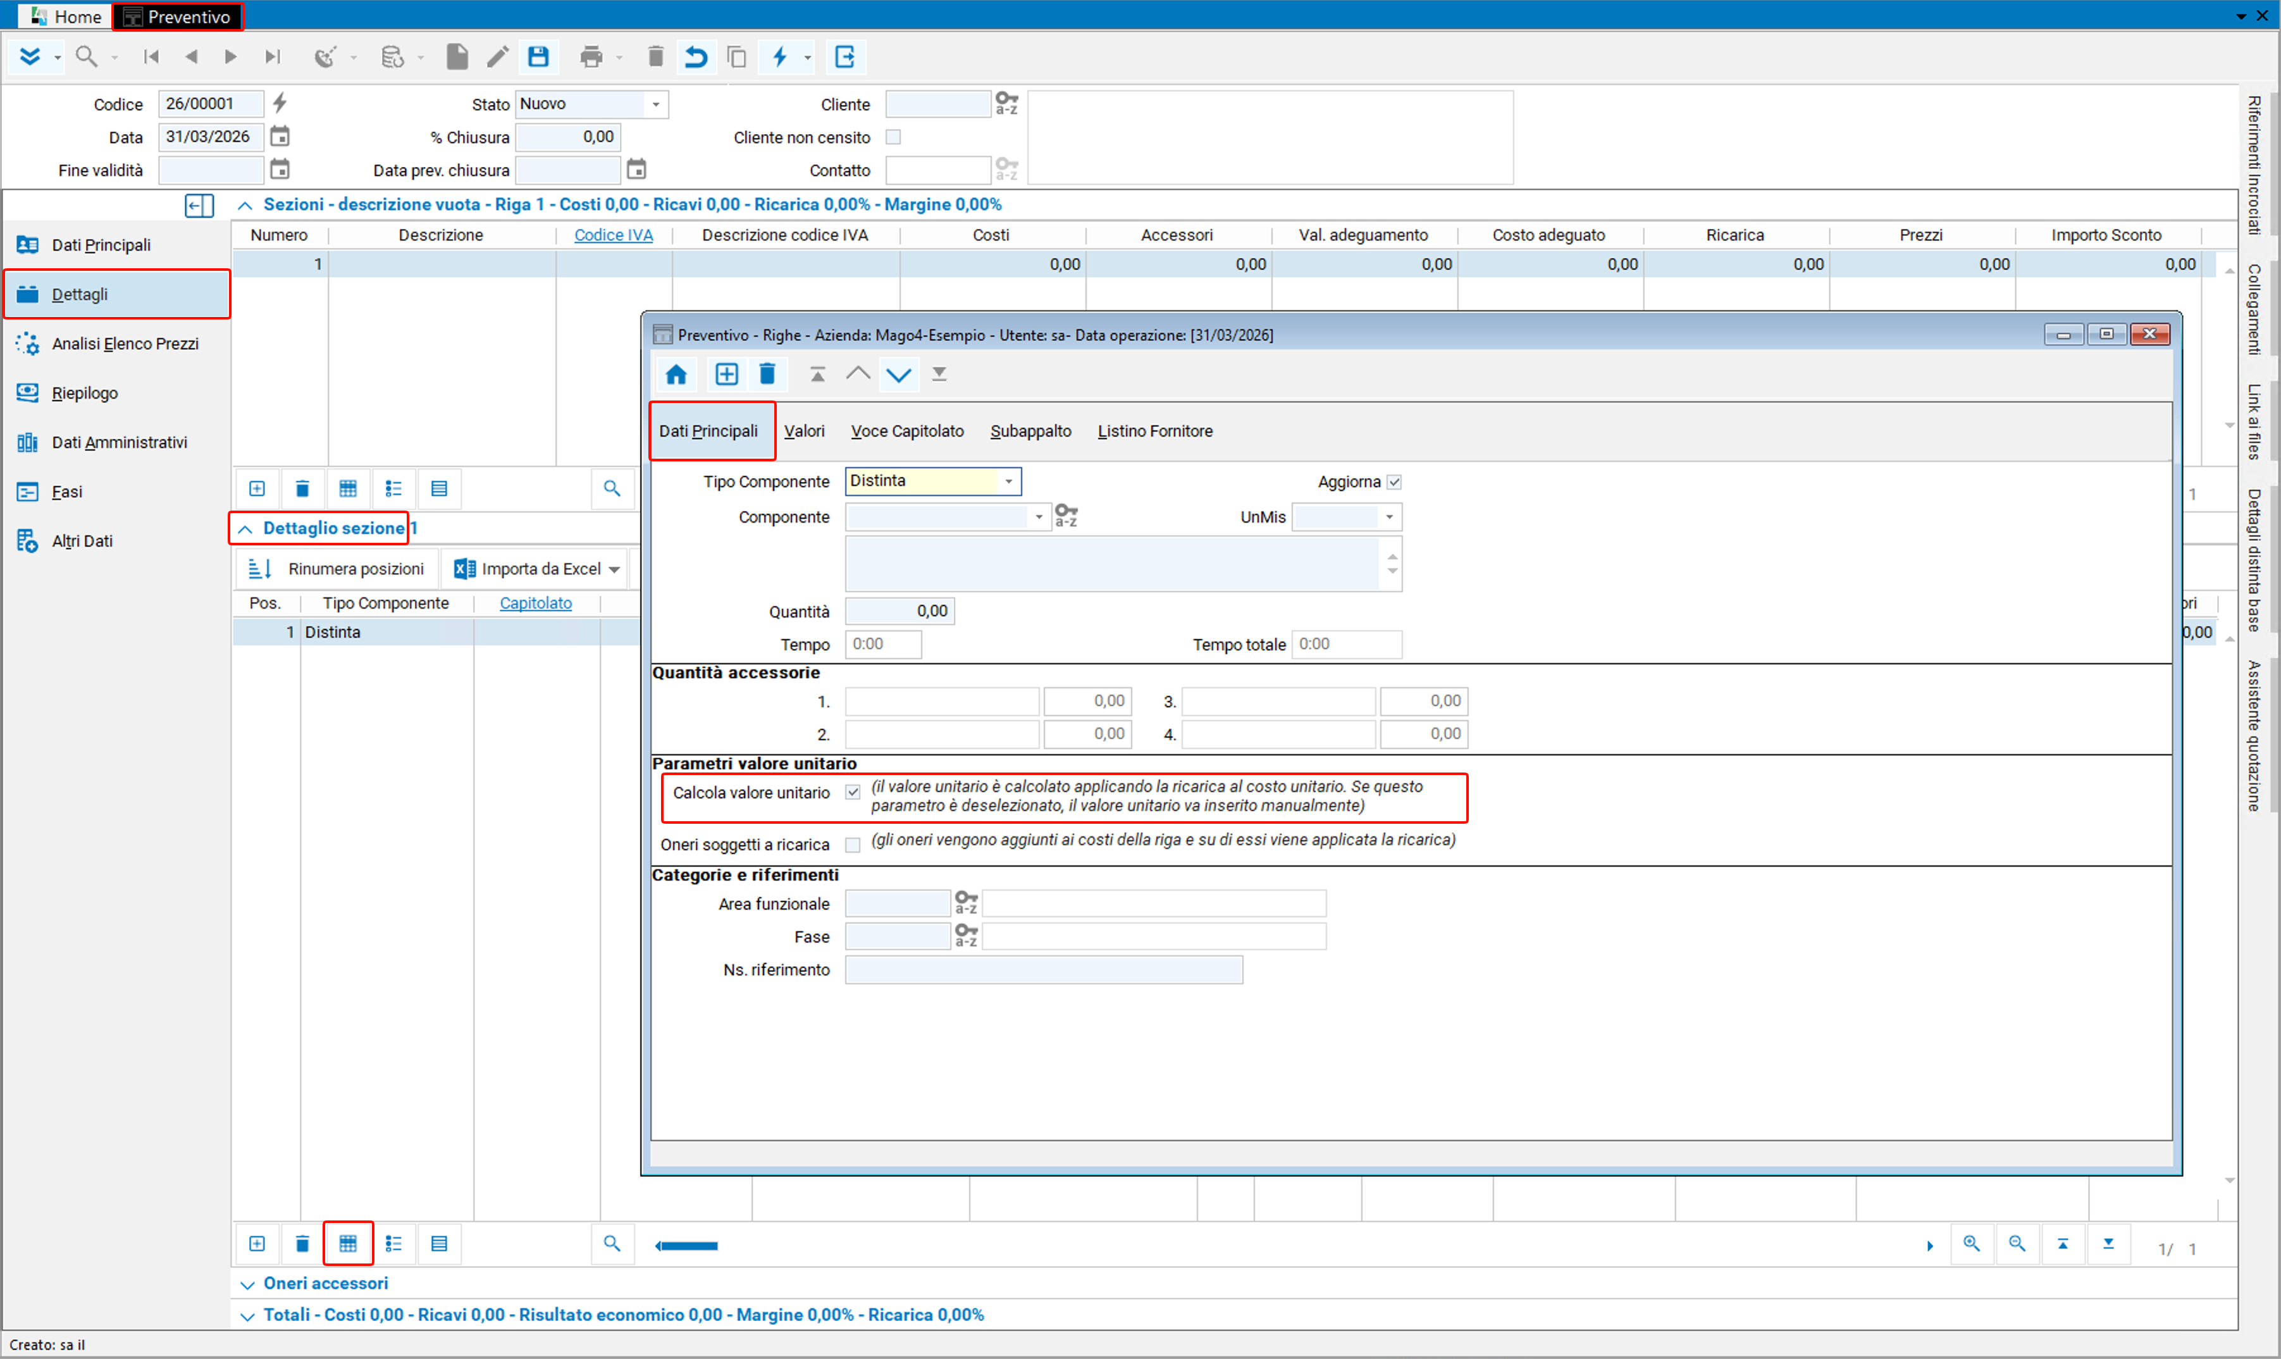This screenshot has width=2281, height=1359.
Task: Click the lightning actions icon in toolbar
Action: tap(780, 57)
